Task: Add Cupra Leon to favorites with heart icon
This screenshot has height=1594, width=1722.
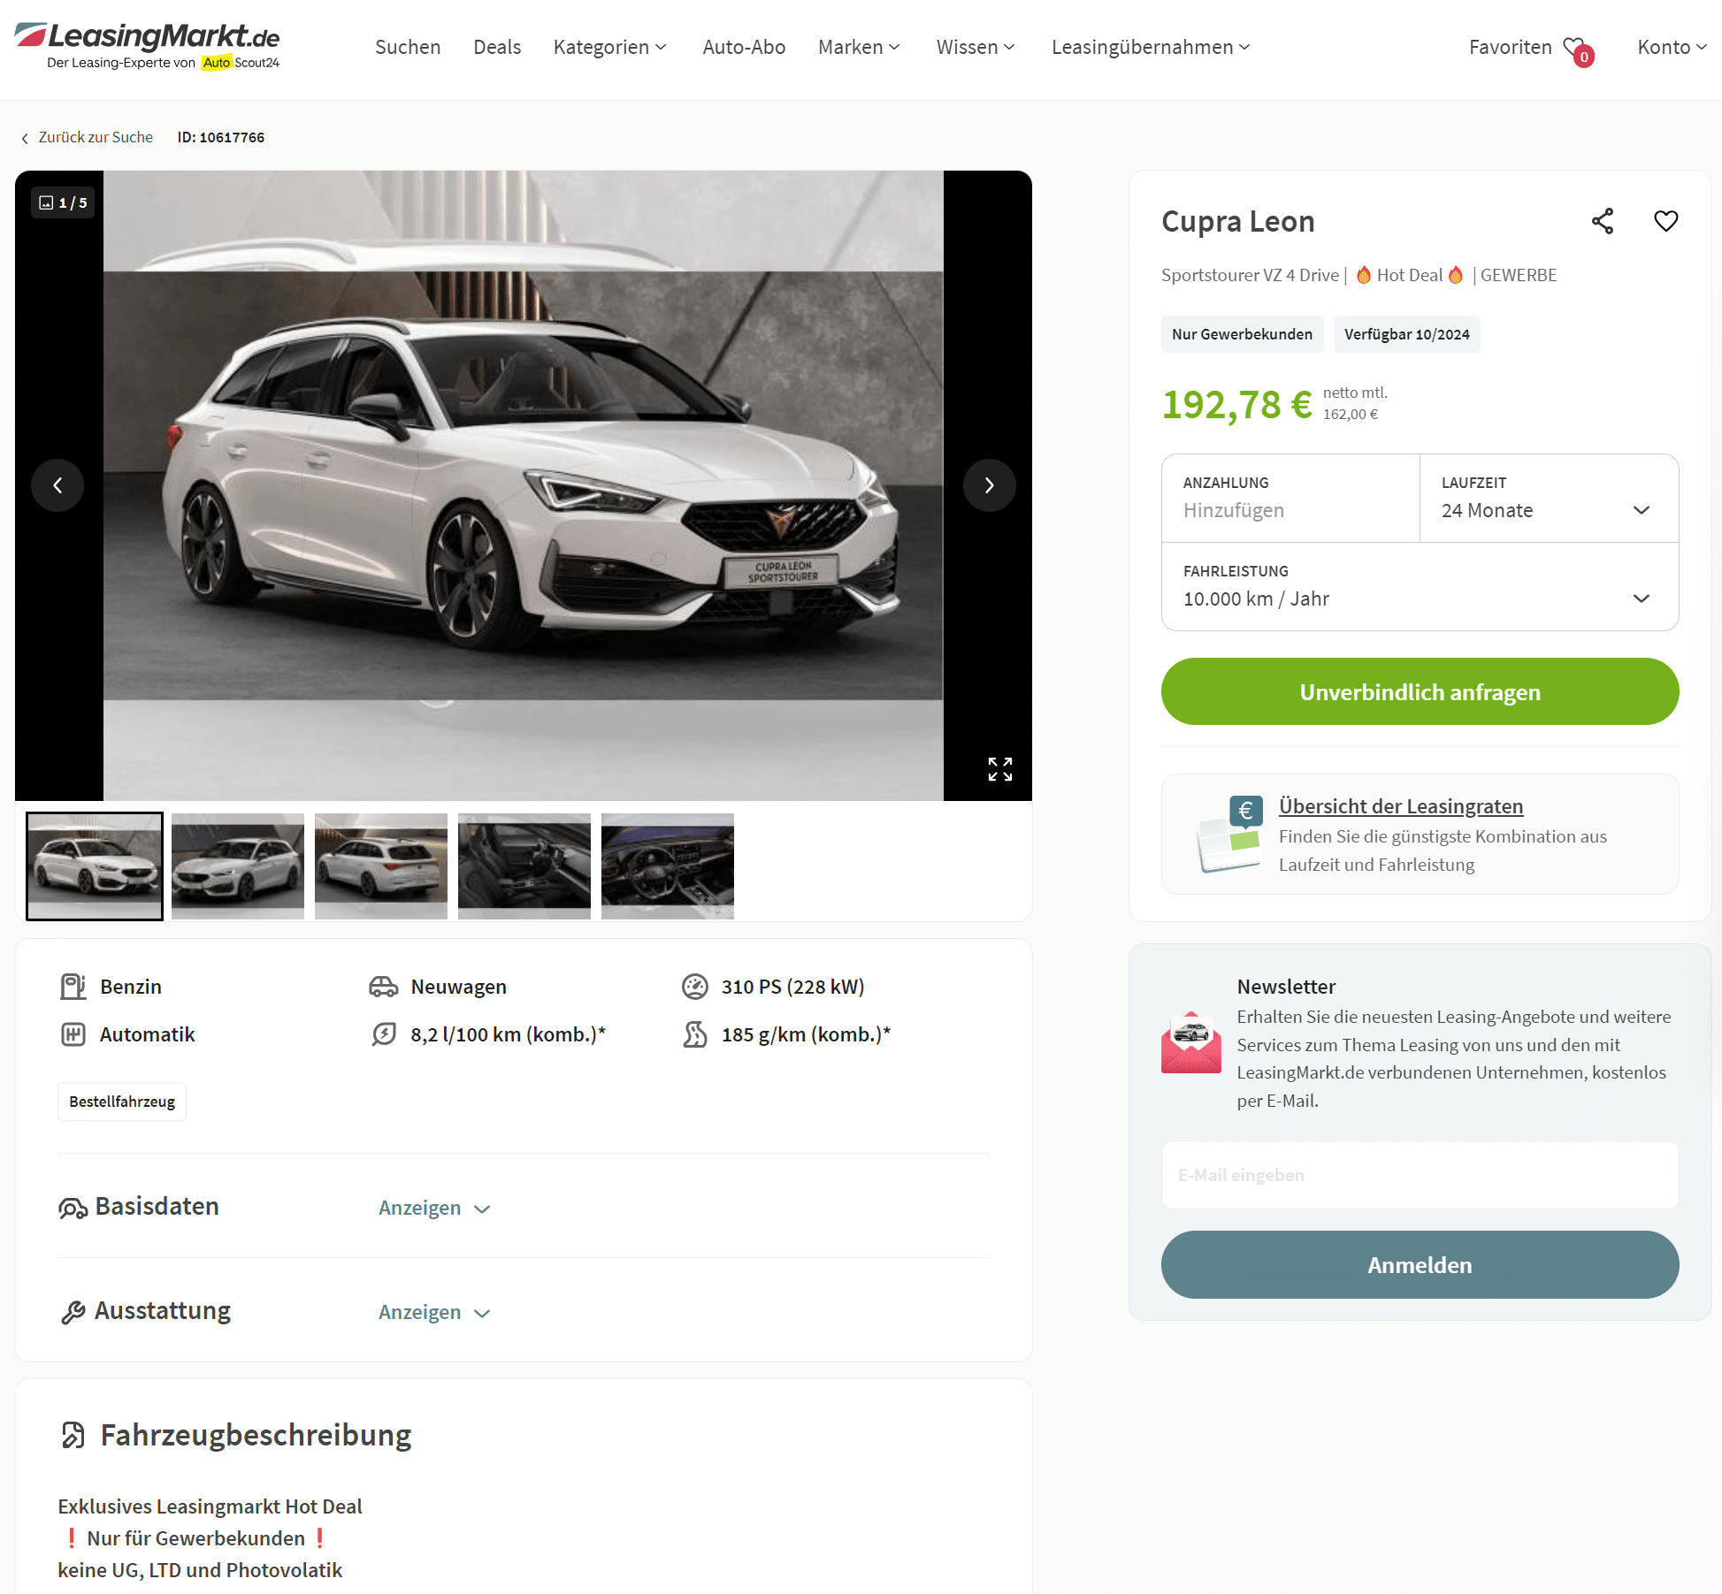Action: (1666, 221)
